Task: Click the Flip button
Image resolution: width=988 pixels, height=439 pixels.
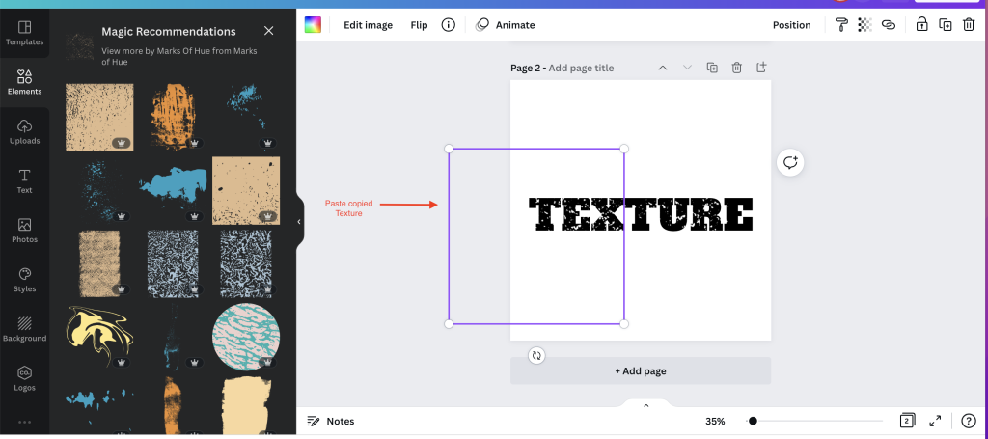Action: tap(419, 25)
